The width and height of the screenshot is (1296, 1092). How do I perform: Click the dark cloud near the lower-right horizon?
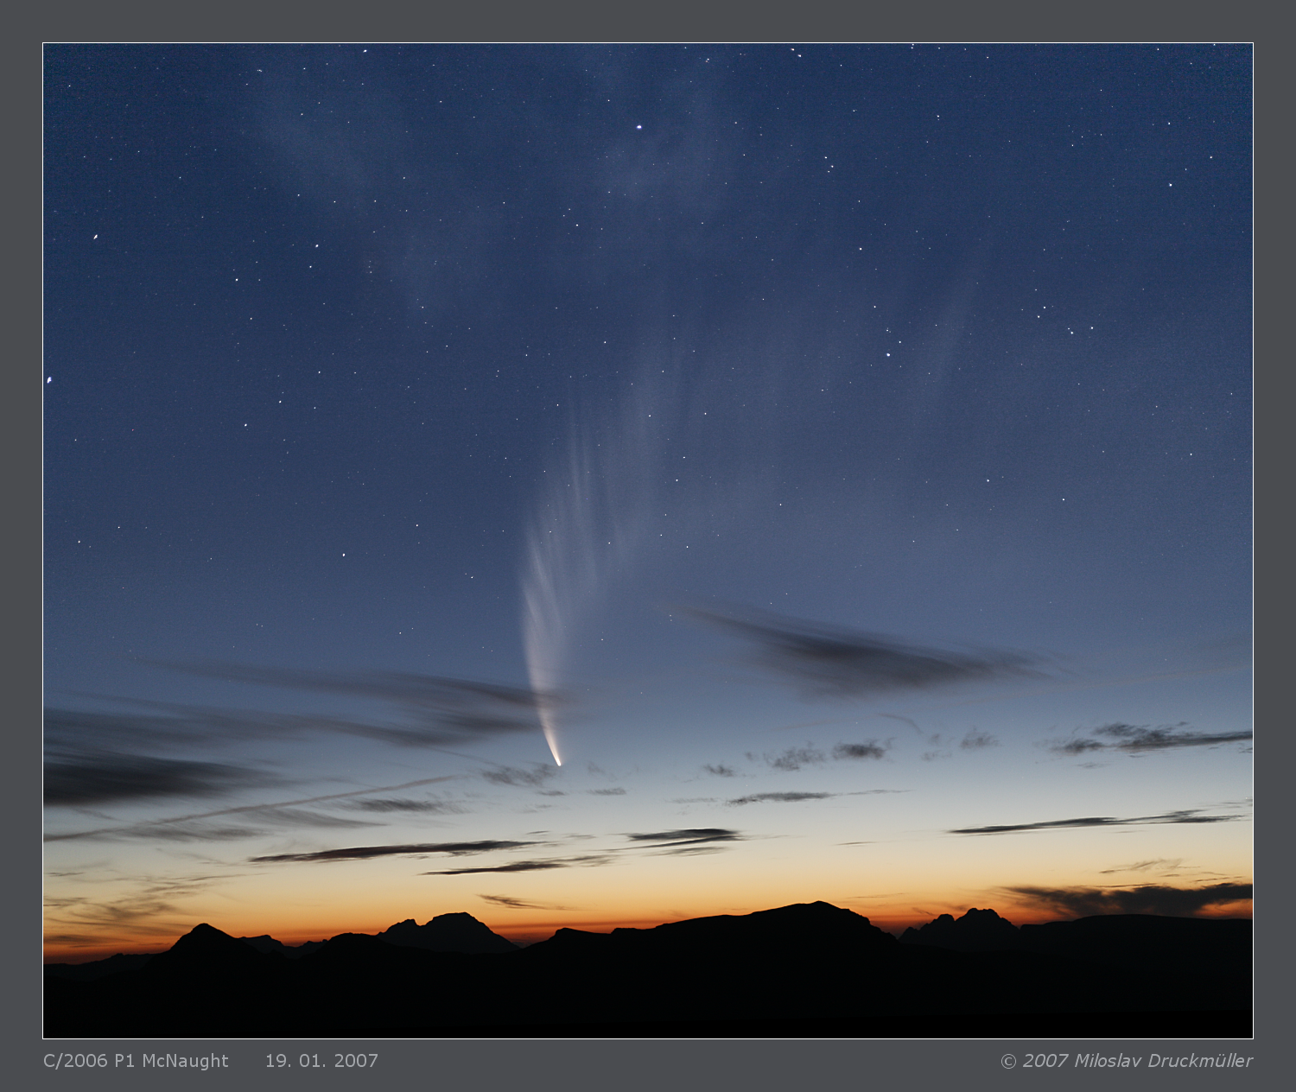(x=1140, y=898)
